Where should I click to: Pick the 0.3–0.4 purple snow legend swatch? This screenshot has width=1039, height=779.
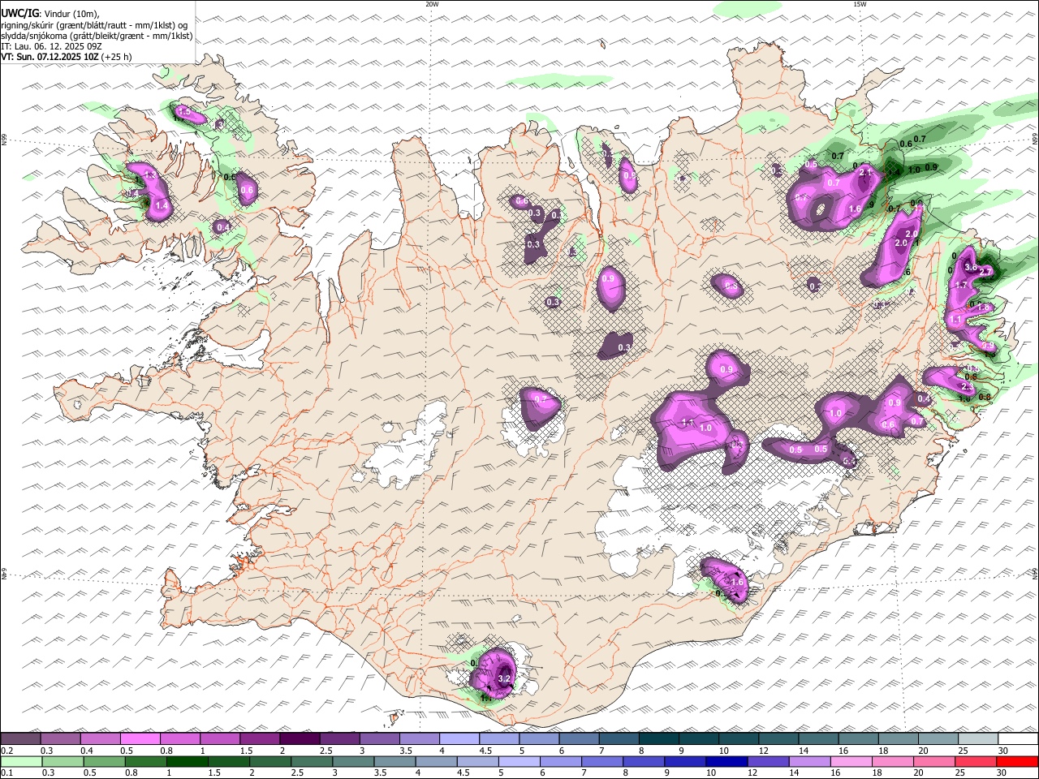point(60,738)
